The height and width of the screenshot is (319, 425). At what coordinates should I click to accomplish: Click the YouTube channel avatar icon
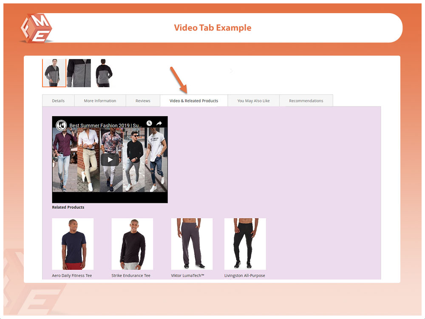coord(61,125)
